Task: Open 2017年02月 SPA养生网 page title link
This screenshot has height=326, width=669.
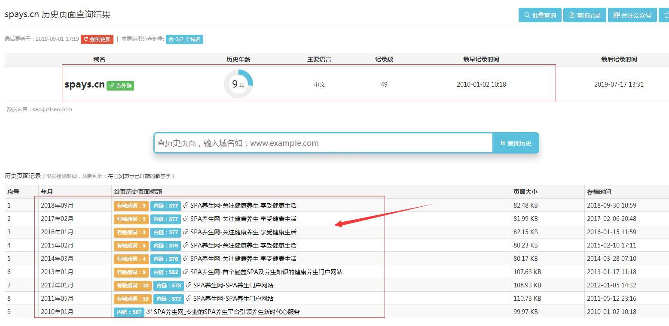Action: (x=243, y=219)
